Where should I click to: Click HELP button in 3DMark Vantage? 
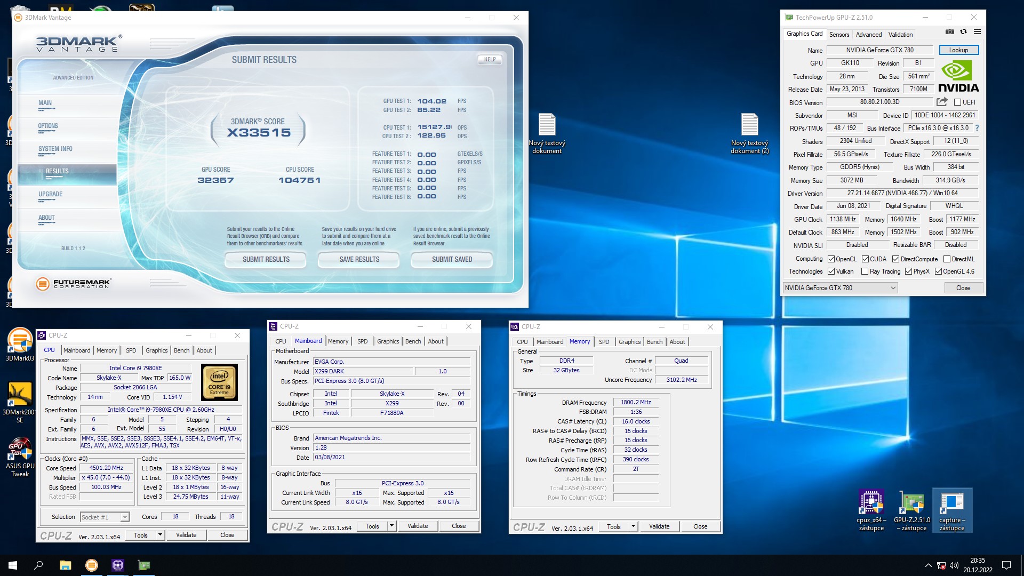coord(490,60)
